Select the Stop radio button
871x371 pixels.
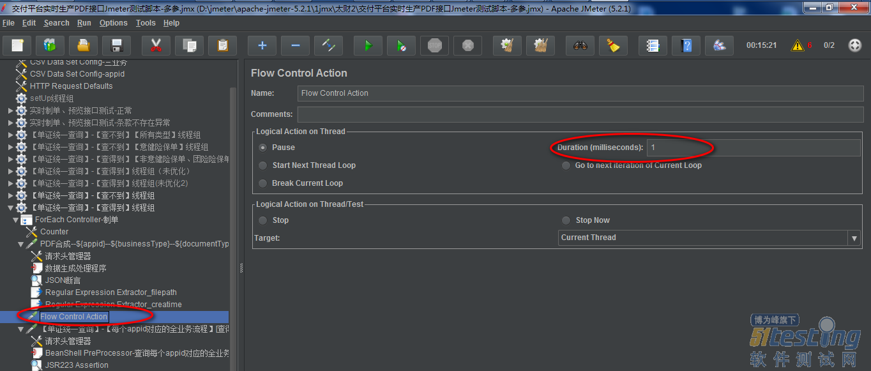coord(263,220)
